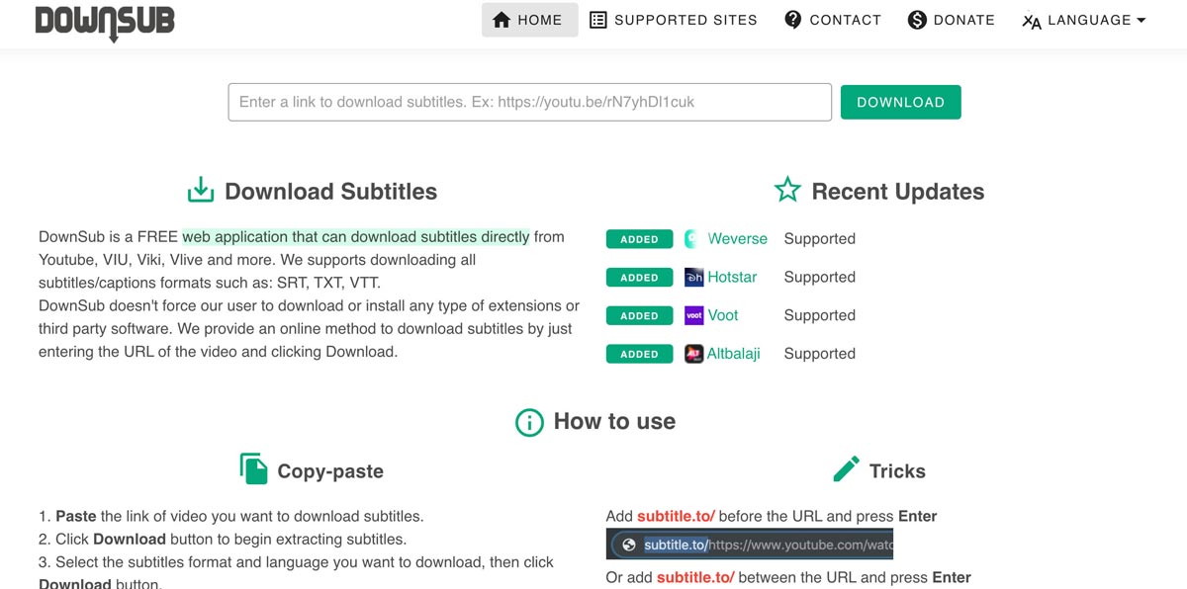
Task: Click the Voot logo icon
Action: click(695, 315)
